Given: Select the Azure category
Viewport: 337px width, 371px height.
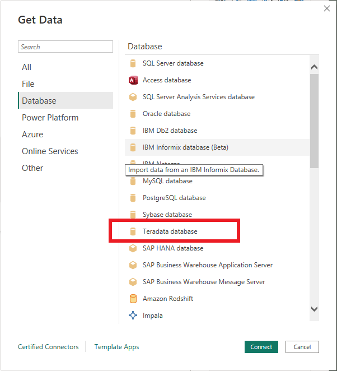Looking at the screenshot, I should click(x=65, y=135).
